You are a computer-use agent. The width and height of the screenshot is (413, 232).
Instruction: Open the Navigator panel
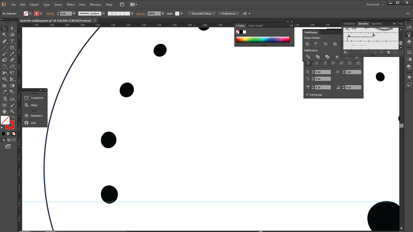click(x=34, y=116)
